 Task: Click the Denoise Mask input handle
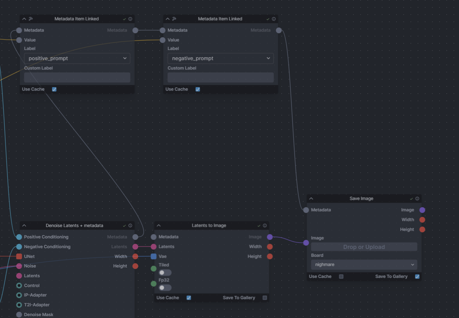(19, 315)
